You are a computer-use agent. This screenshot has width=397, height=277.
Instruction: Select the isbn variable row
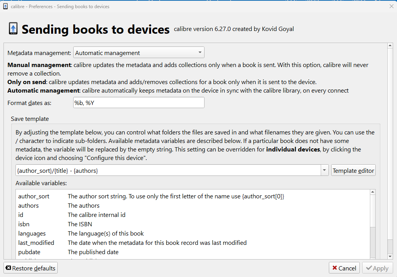click(24, 224)
